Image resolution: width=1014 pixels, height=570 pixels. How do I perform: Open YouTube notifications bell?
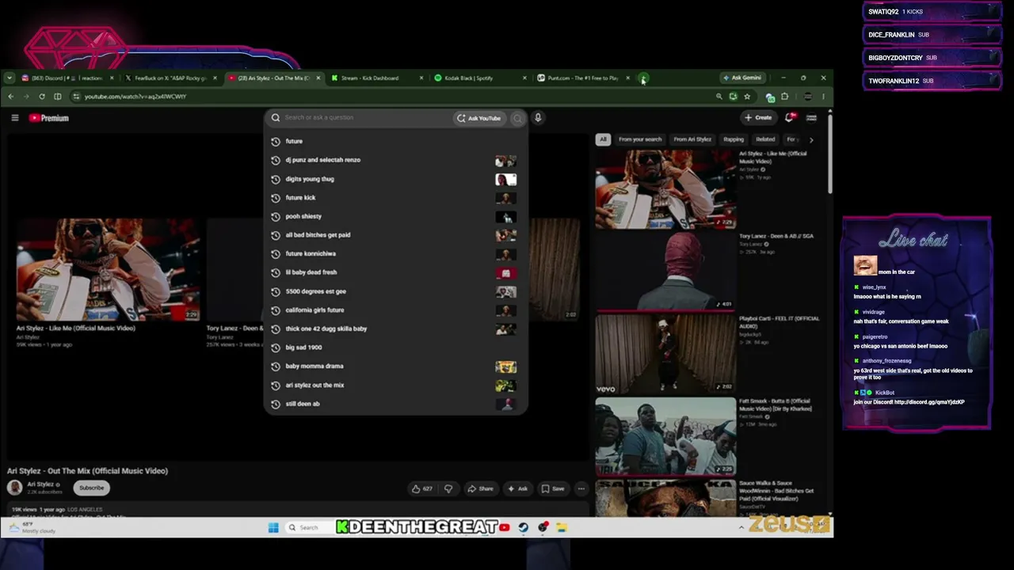[789, 117]
